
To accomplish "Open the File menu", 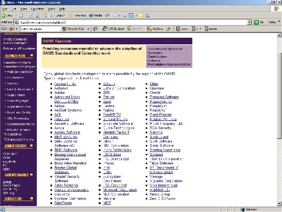I will coord(5,9).
